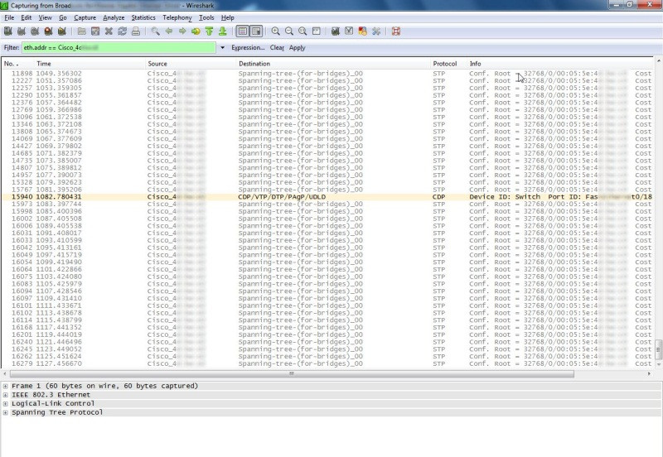Reset text to normal size icon
This screenshot has height=457, width=663.
tap(302, 31)
